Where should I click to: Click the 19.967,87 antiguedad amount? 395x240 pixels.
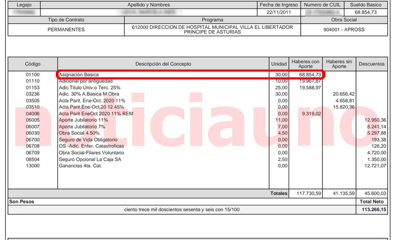(x=310, y=81)
